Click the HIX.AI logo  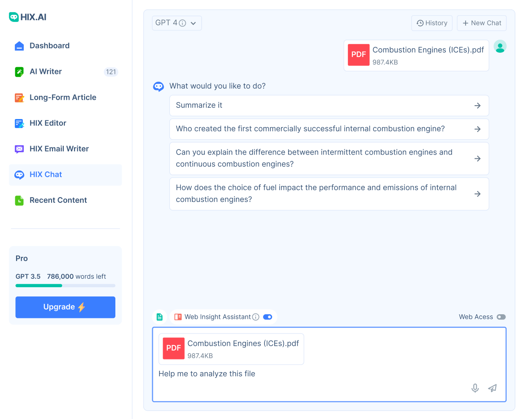coord(27,17)
